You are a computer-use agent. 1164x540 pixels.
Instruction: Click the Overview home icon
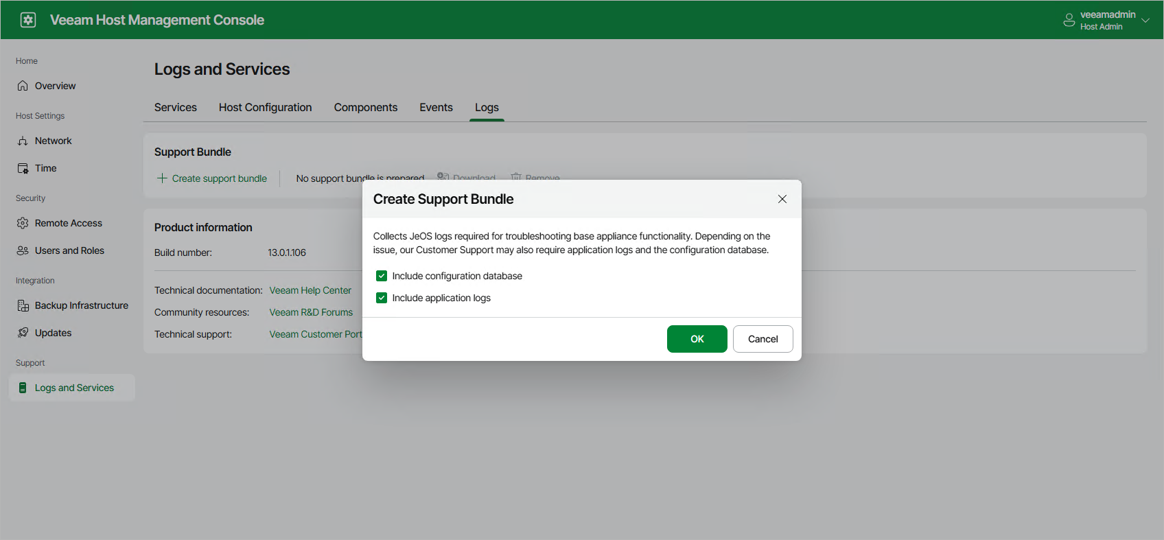pyautogui.click(x=23, y=86)
